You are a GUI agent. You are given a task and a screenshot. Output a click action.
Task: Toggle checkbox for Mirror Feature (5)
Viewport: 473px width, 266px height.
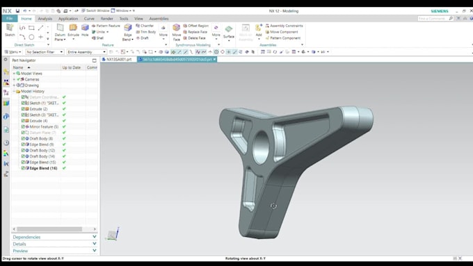(x=23, y=126)
